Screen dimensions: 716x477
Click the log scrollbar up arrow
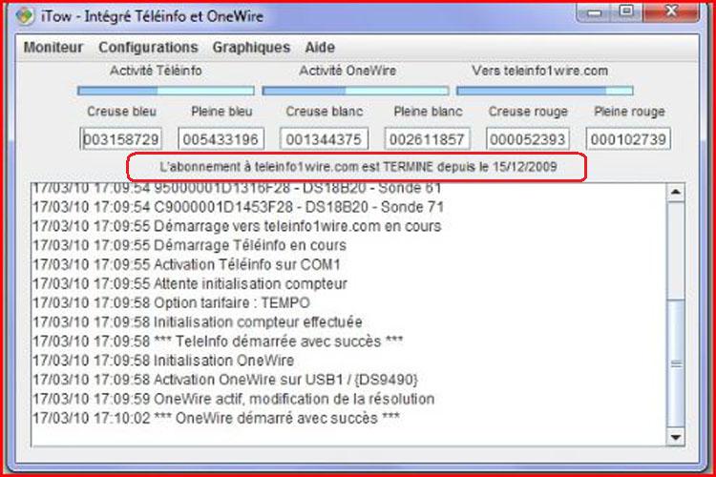[676, 192]
